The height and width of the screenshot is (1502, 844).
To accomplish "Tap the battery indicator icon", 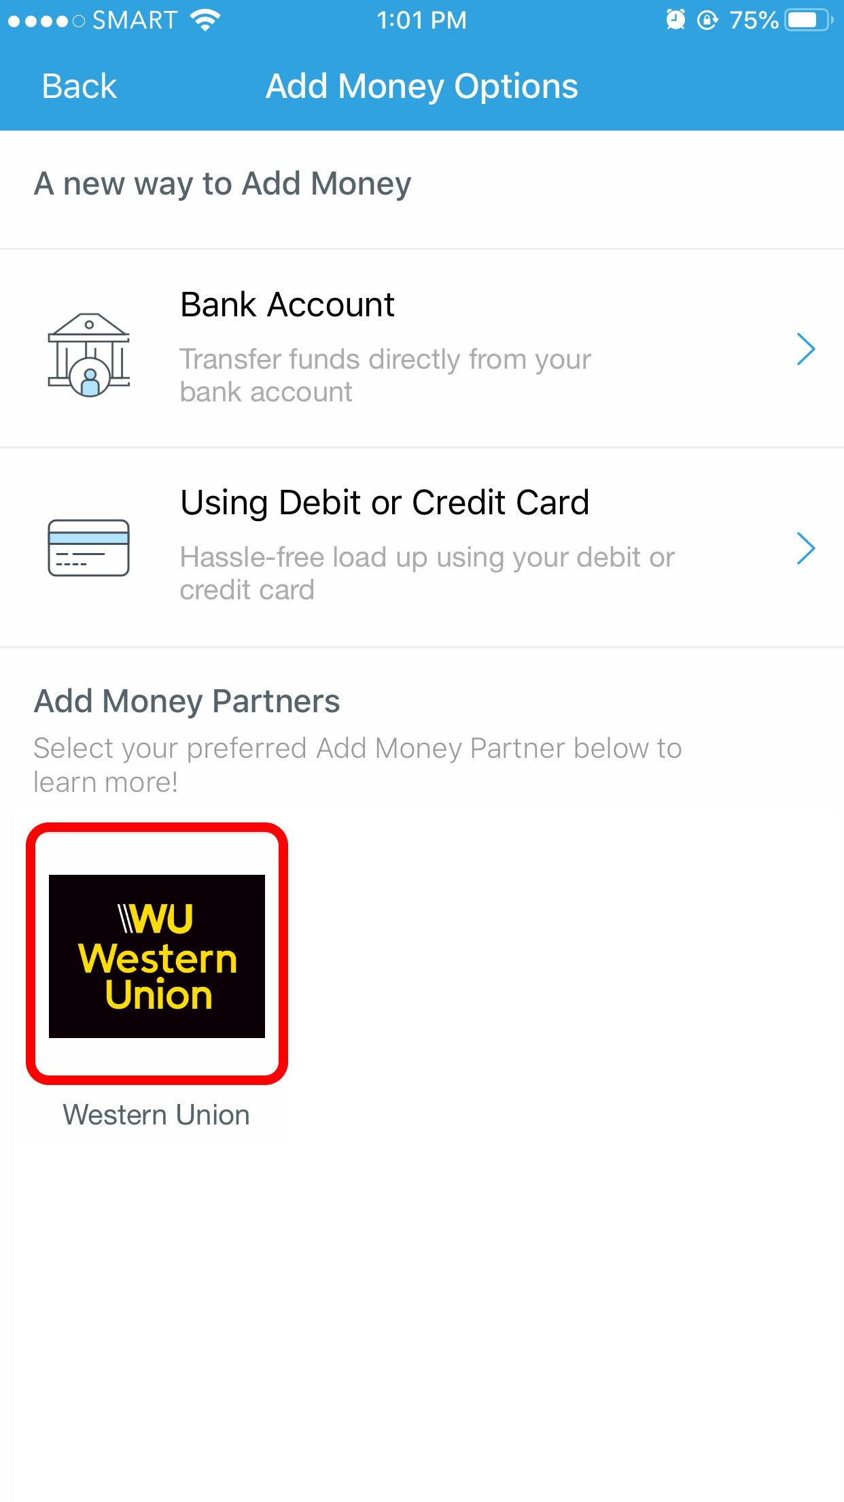I will [x=809, y=20].
